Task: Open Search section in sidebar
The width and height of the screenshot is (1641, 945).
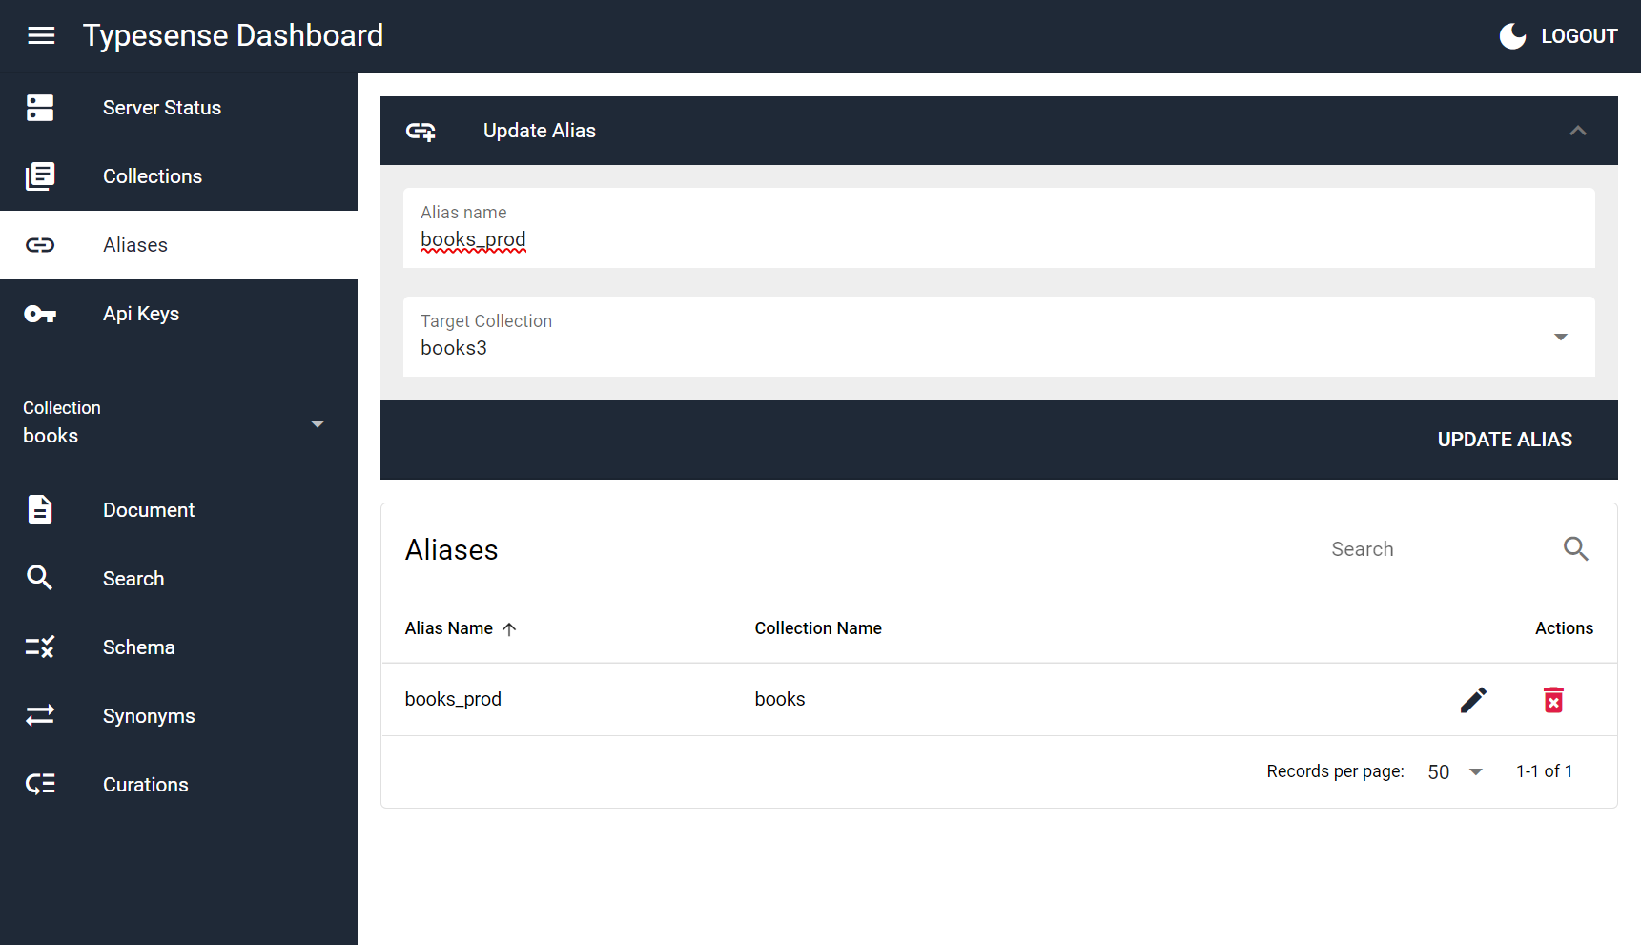Action: 178,579
